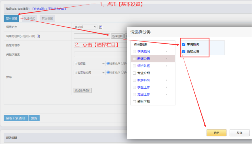Click help icon next to 调用站点 dropdown
Viewport: 252px width, 144px height.
pyautogui.click(x=101, y=27)
